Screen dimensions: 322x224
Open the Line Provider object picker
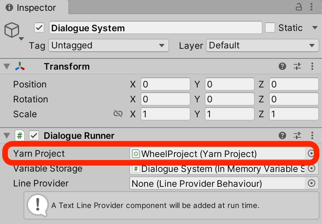pos(311,183)
